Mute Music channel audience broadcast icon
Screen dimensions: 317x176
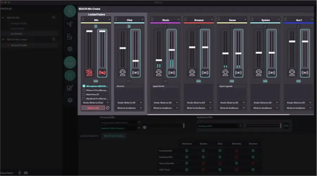click(172, 73)
